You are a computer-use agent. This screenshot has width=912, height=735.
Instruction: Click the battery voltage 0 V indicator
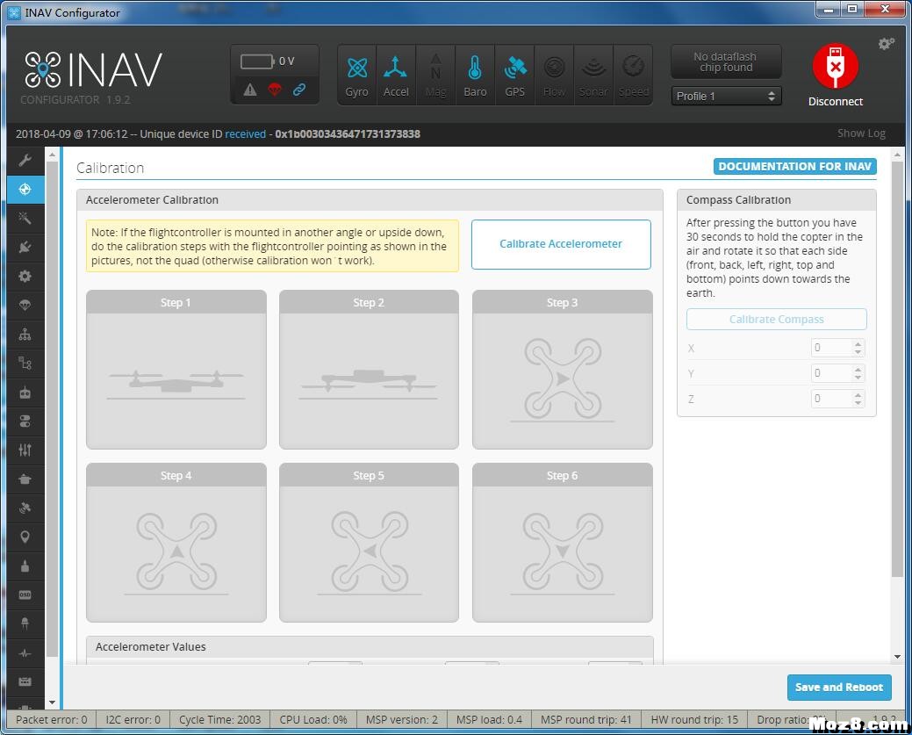coord(268,61)
